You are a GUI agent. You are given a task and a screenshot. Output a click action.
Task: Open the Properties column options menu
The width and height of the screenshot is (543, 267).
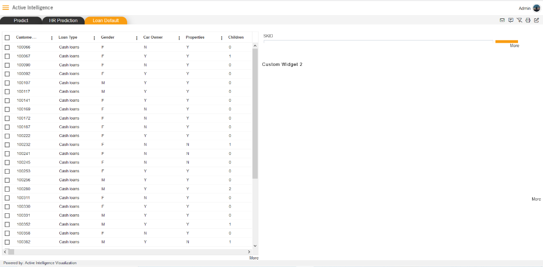coord(222,38)
